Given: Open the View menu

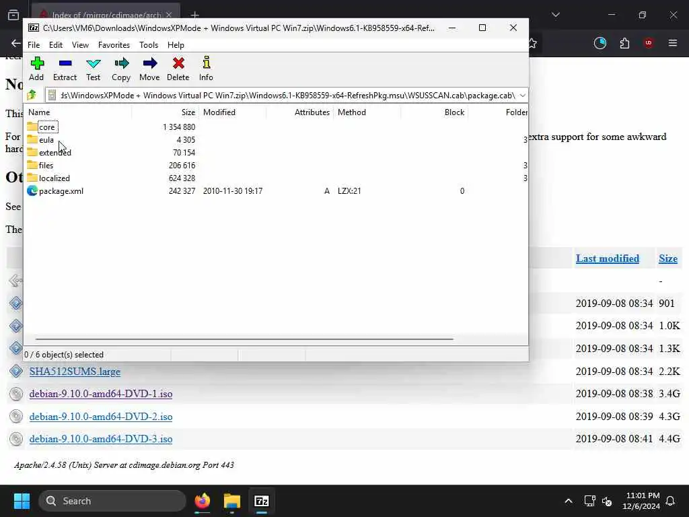Looking at the screenshot, I should pyautogui.click(x=80, y=45).
